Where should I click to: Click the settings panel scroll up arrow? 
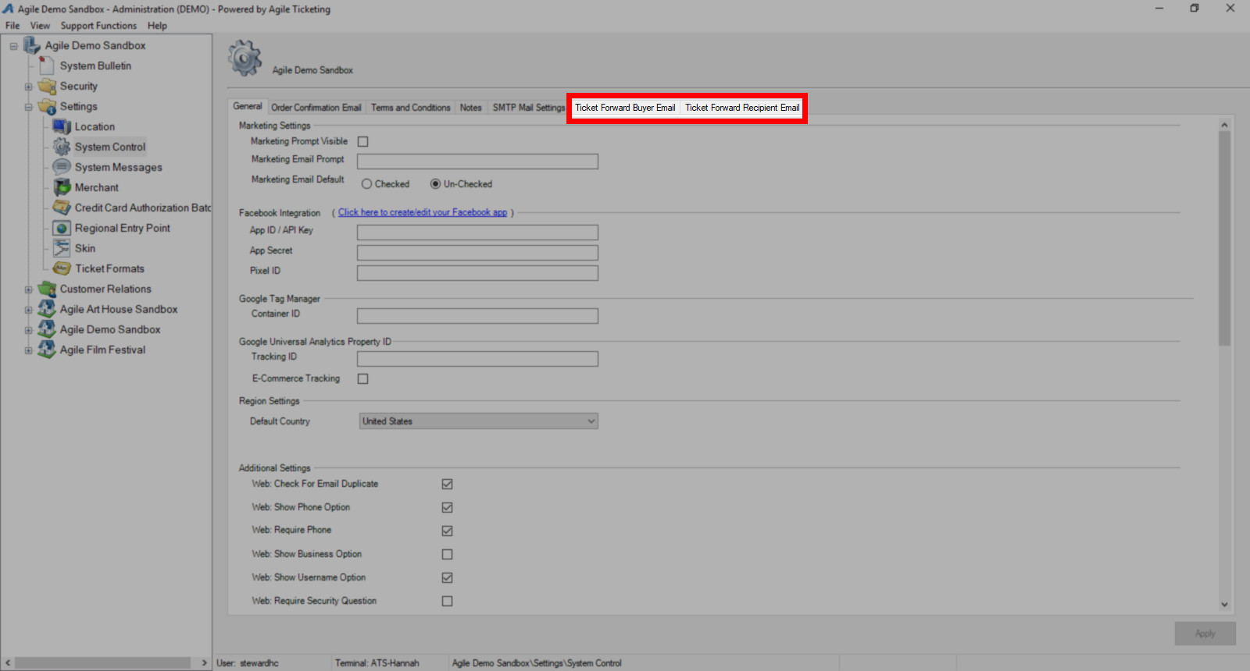coord(1224,125)
